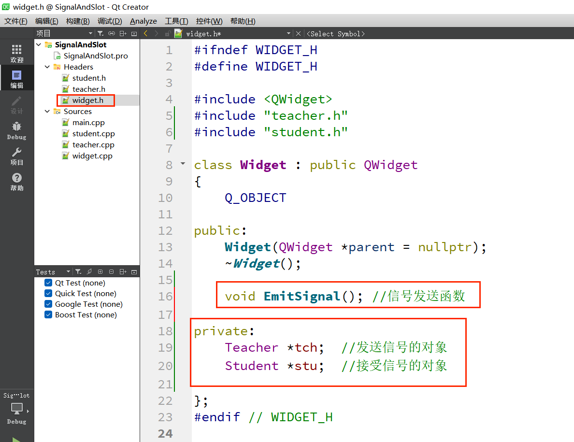The image size is (574, 442).
Task: Open the 编辑(E) menu
Action: pos(46,21)
